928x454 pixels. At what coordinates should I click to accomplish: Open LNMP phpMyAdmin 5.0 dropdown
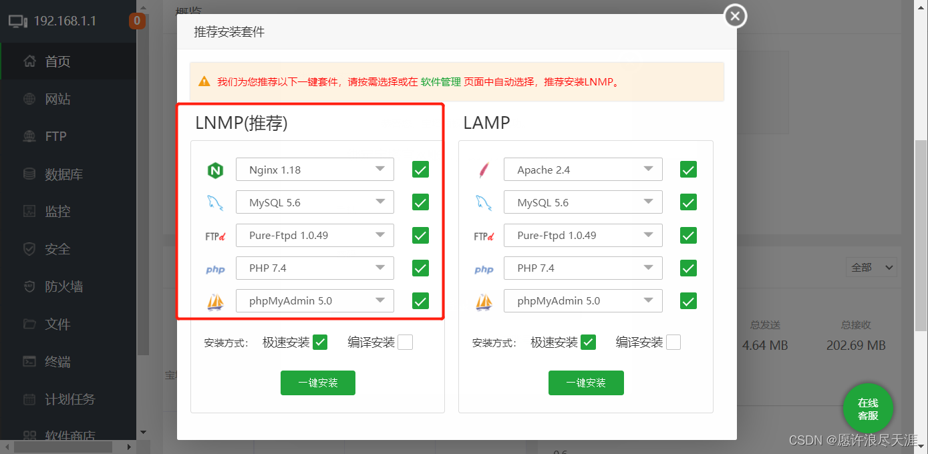pos(315,300)
